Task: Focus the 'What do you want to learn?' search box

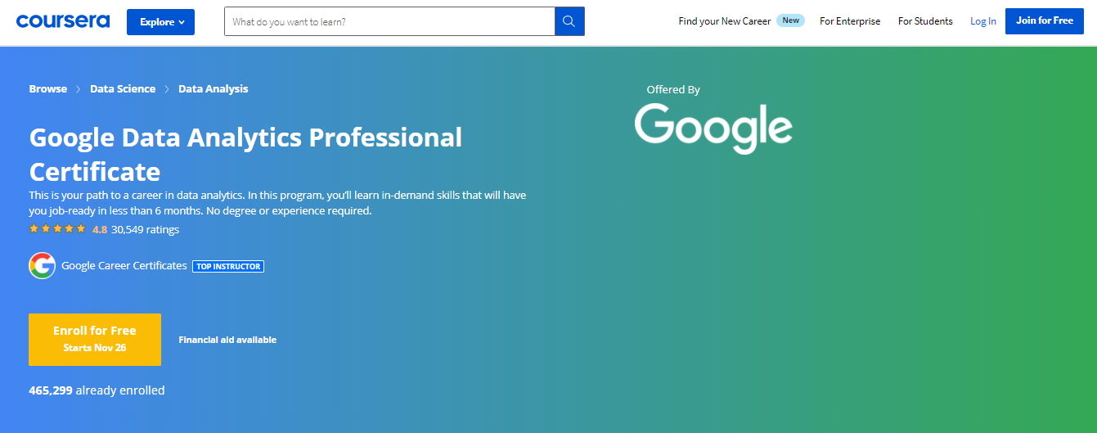Action: [x=389, y=21]
